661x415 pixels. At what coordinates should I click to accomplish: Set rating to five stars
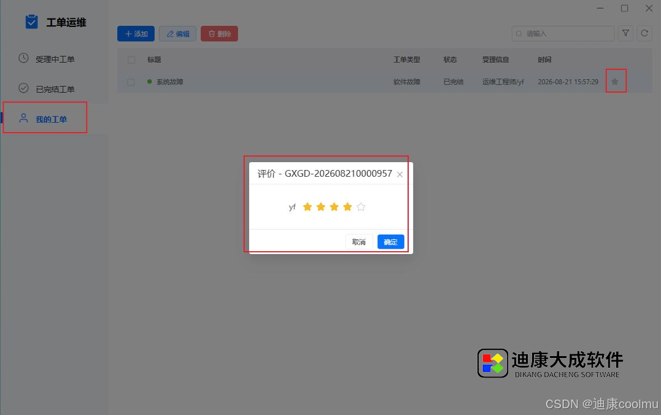point(361,207)
